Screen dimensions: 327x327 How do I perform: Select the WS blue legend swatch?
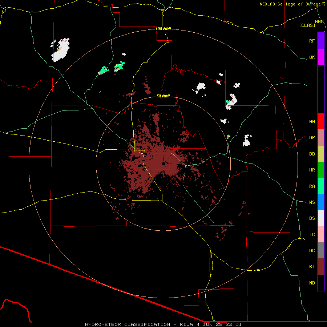(x=321, y=202)
